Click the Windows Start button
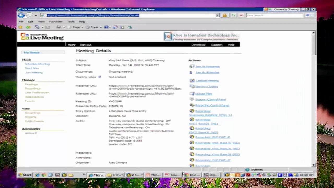 pos(25,175)
